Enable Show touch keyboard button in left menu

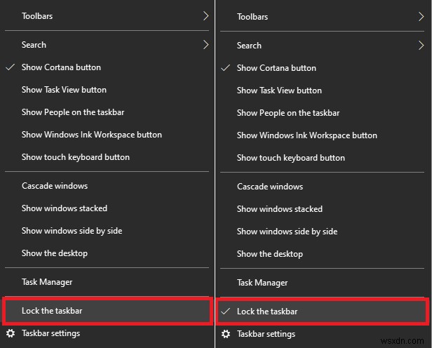coord(76,157)
